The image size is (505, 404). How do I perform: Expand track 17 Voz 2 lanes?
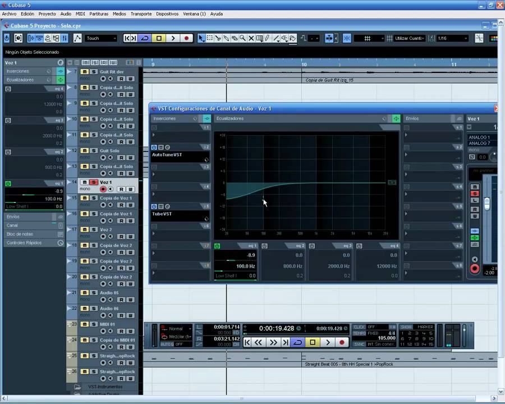(x=69, y=229)
